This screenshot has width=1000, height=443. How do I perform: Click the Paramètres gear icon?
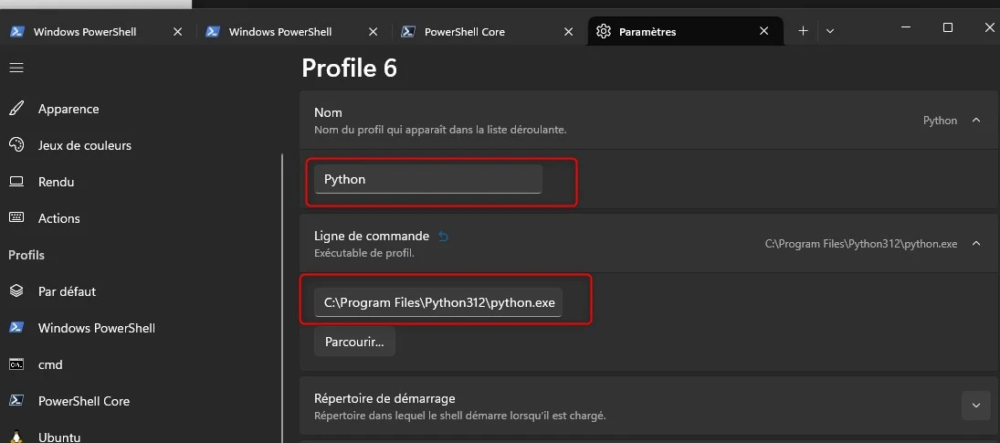click(604, 31)
